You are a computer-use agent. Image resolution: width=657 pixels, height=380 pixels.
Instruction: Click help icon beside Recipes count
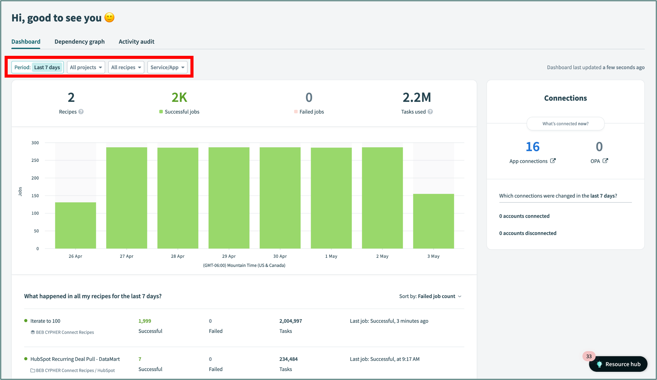tap(81, 112)
